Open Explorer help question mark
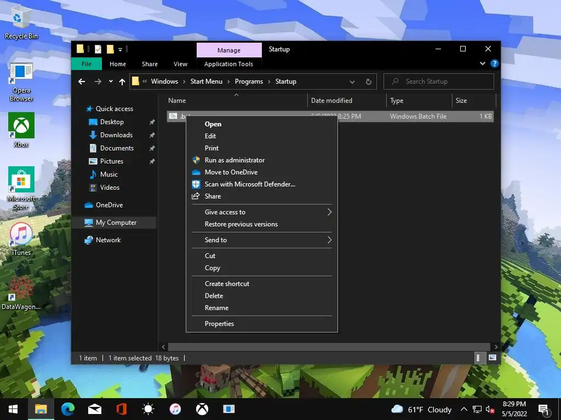Image resolution: width=561 pixels, height=420 pixels. tap(495, 63)
